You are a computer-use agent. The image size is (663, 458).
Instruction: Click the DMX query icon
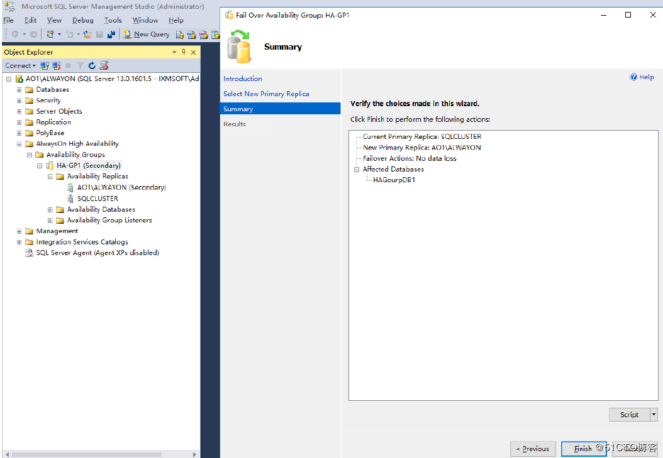click(x=203, y=35)
